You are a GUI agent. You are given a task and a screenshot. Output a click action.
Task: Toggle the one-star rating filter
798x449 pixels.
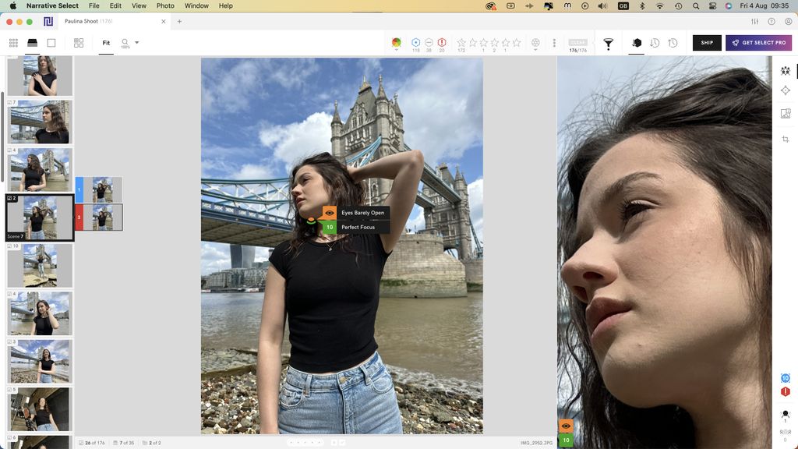click(x=475, y=43)
